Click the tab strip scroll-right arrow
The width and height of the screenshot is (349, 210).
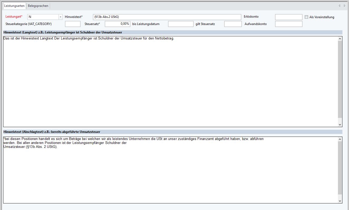click(345, 6)
